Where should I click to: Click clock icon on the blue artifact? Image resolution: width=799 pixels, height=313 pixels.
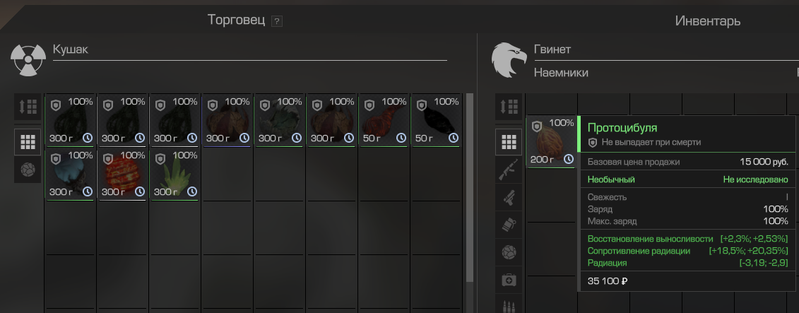[88, 191]
